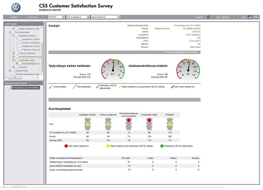
Task: Select Yksittäishaastattelut tree item
Action: [27, 74]
